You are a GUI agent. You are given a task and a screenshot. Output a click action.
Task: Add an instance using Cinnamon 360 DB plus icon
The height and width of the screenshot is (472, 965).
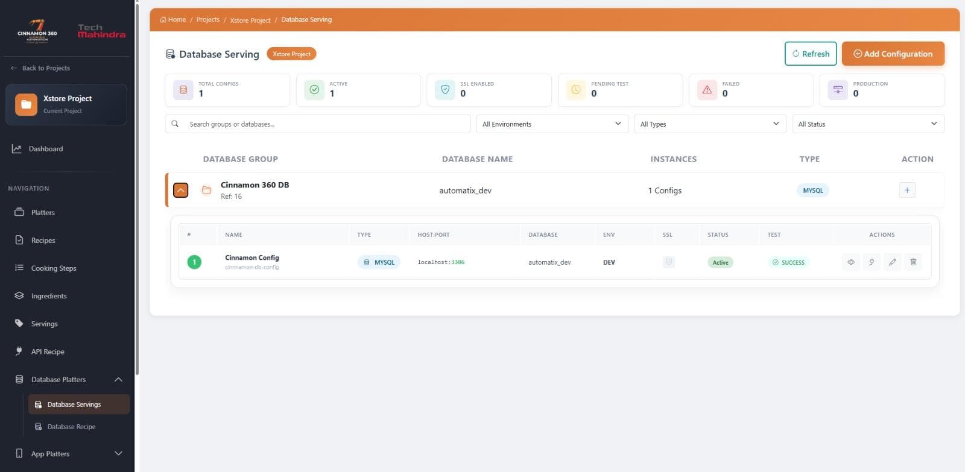coord(907,190)
